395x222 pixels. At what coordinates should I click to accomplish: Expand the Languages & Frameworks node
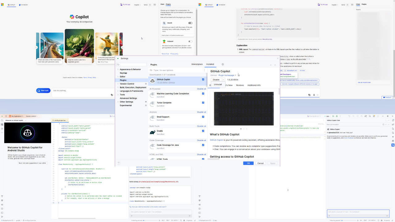point(118,91)
